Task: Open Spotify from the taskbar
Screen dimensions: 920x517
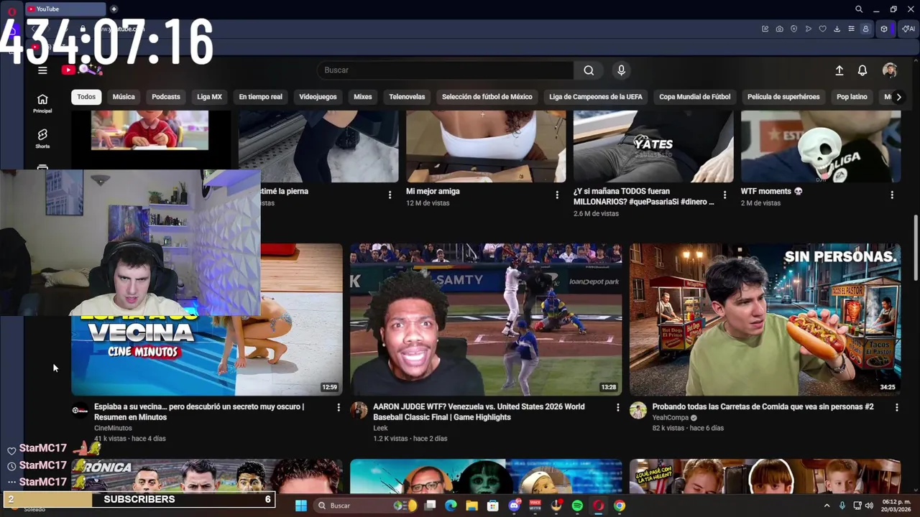Action: [x=577, y=506]
